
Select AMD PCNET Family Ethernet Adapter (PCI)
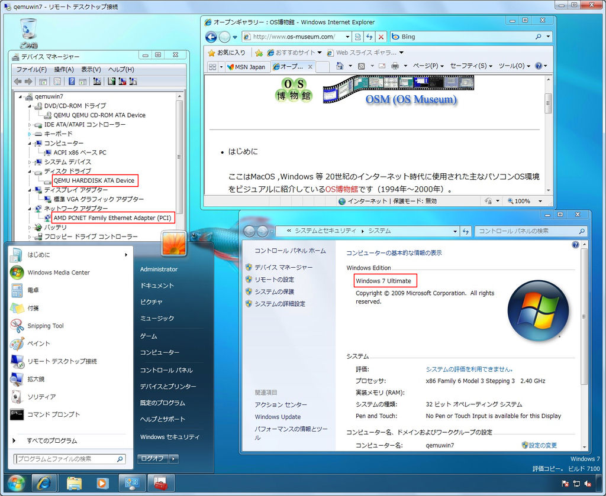112,218
